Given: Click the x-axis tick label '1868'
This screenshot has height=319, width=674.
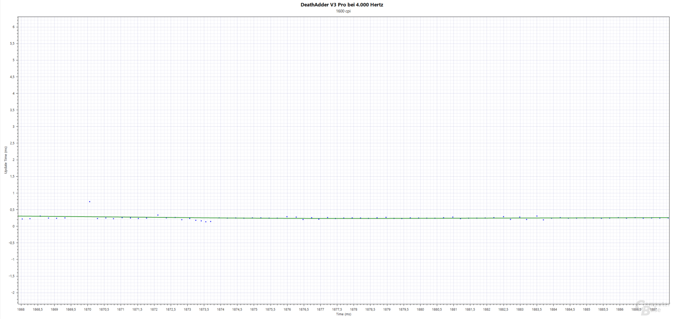Looking at the screenshot, I should 21,310.
